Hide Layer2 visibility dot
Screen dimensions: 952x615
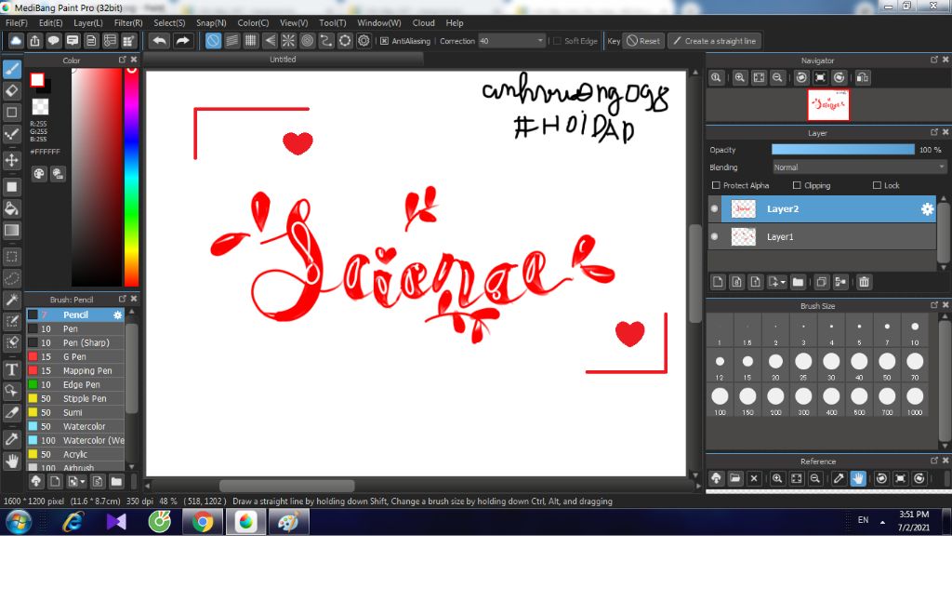click(715, 208)
